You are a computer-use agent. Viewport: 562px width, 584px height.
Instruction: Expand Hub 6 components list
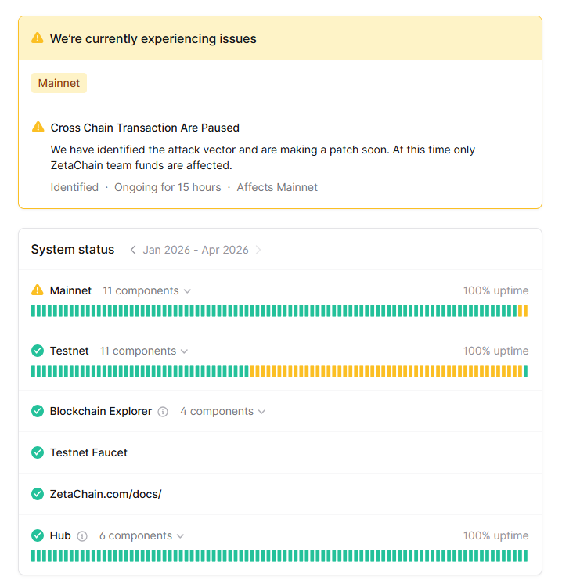coord(142,535)
